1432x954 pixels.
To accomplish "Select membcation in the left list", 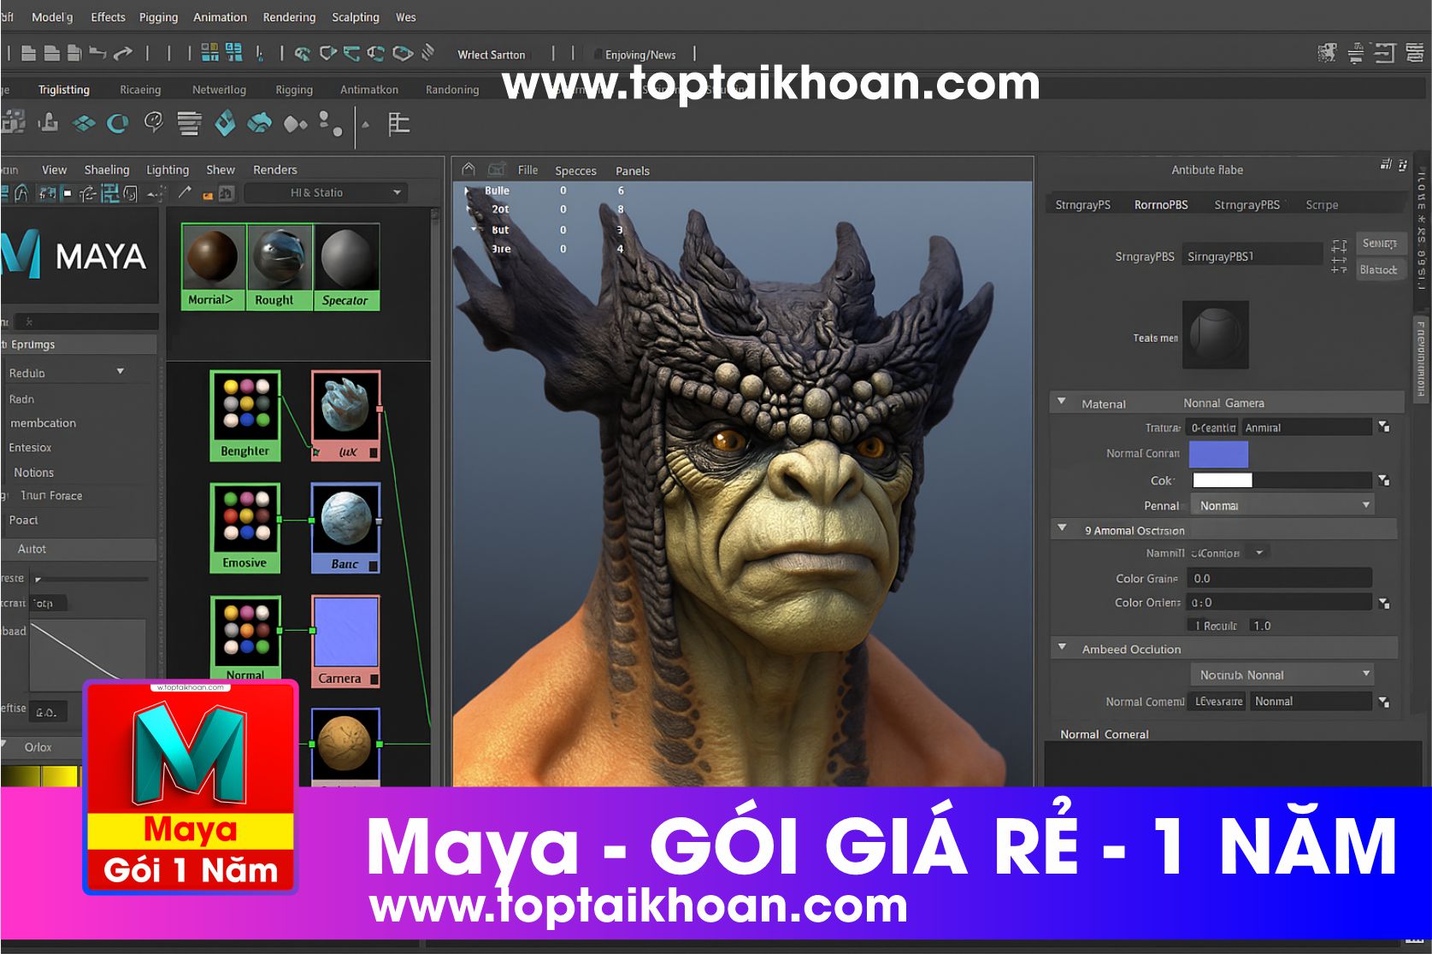I will (x=43, y=423).
